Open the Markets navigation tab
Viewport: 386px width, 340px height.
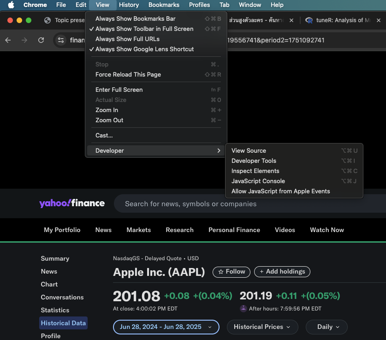(x=138, y=230)
